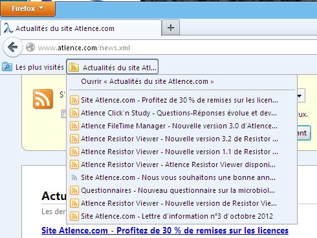
Task: Click the subscribe now button ending in 'ant'
Action: click(304, 133)
